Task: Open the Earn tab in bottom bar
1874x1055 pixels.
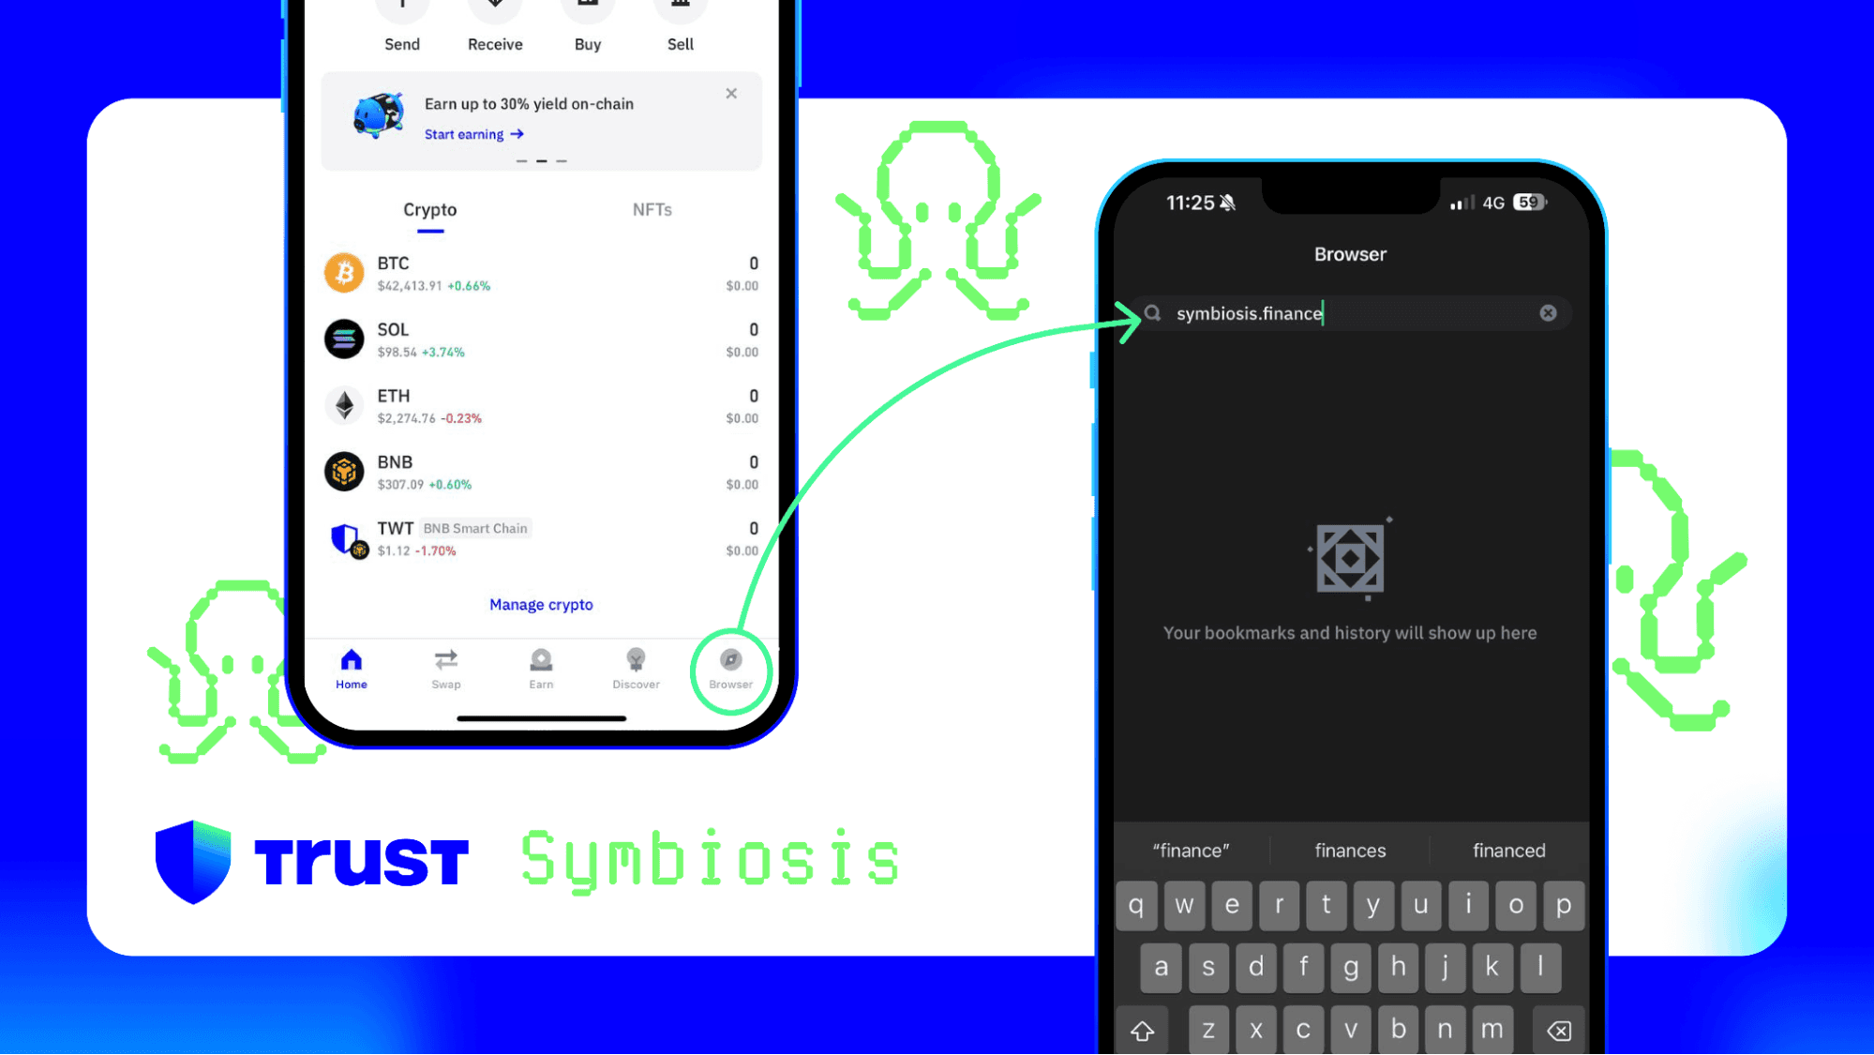Action: click(541, 670)
